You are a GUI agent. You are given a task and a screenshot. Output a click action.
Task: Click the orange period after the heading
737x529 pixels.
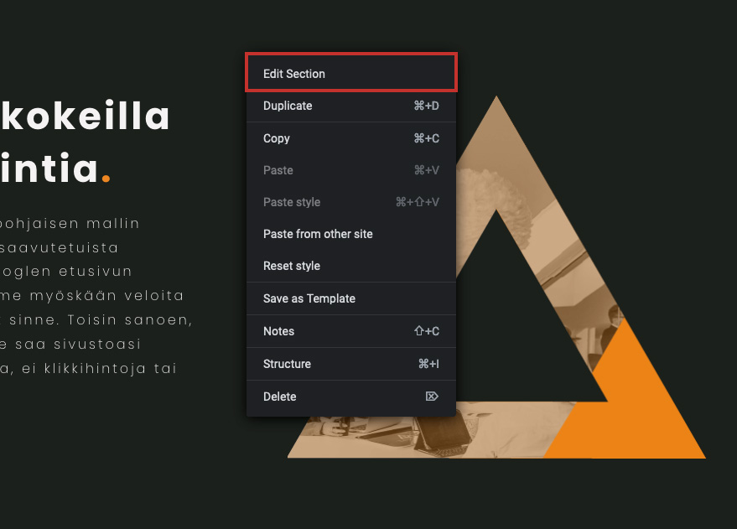pyautogui.click(x=106, y=178)
